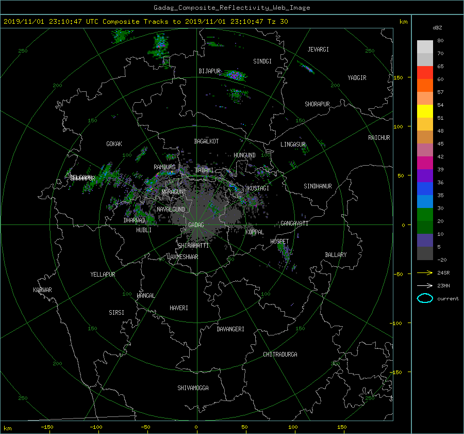
Task: Click the purple 36 dBZ legend swatch
Action: (x=425, y=176)
